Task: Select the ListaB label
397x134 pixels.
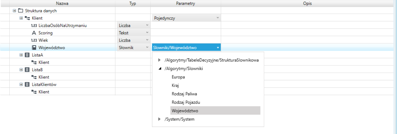Action: pyautogui.click(x=37, y=70)
